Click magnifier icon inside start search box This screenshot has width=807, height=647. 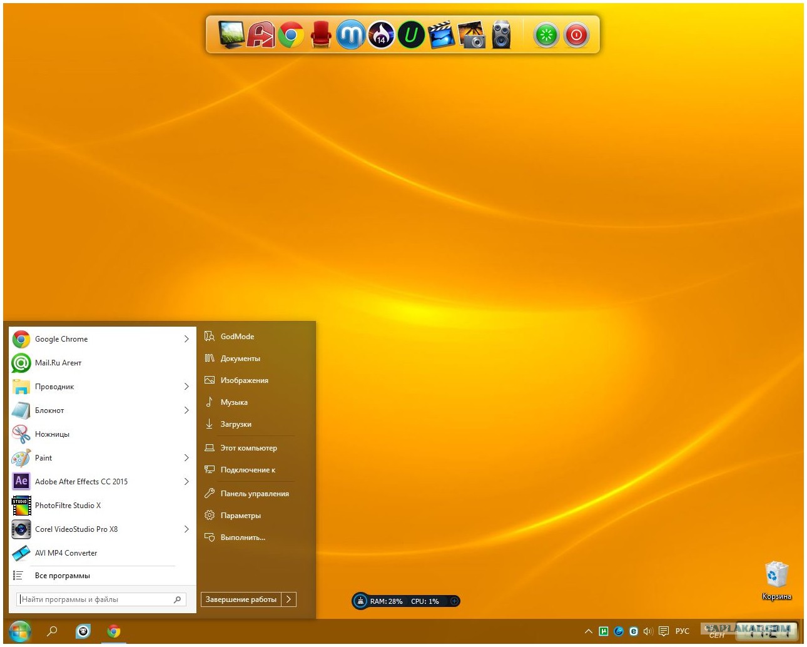178,599
